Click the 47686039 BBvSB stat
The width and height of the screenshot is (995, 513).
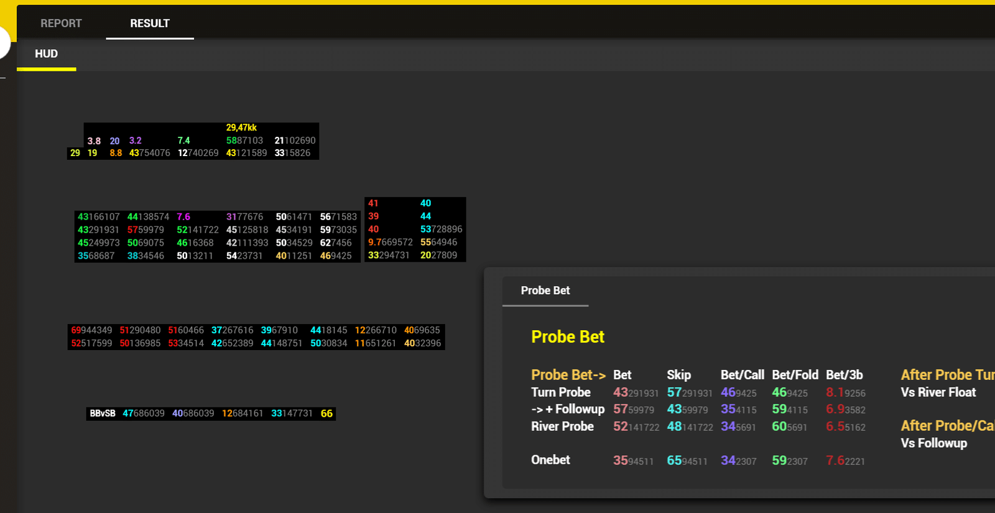coord(144,414)
